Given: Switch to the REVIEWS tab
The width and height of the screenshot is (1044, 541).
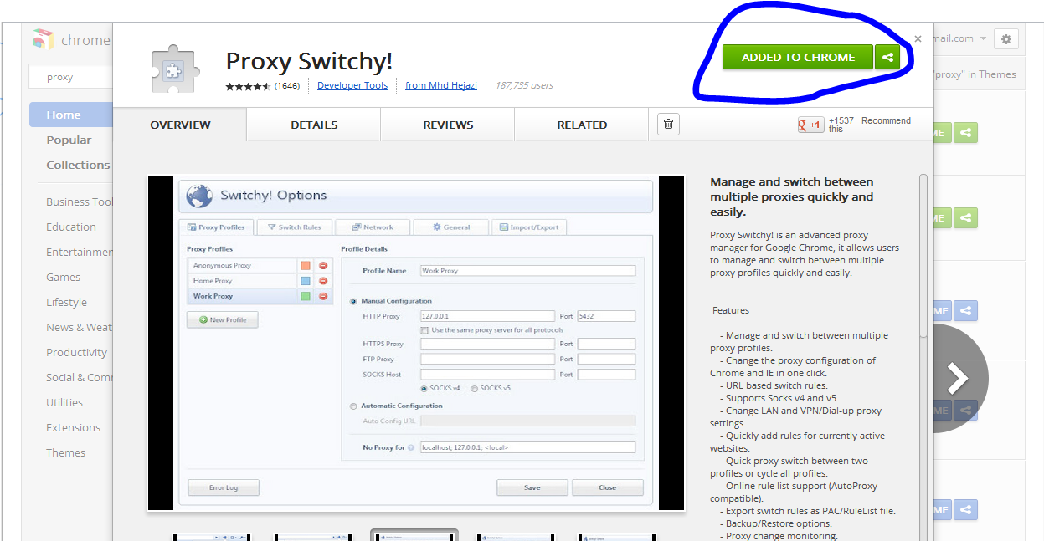Looking at the screenshot, I should (x=448, y=125).
